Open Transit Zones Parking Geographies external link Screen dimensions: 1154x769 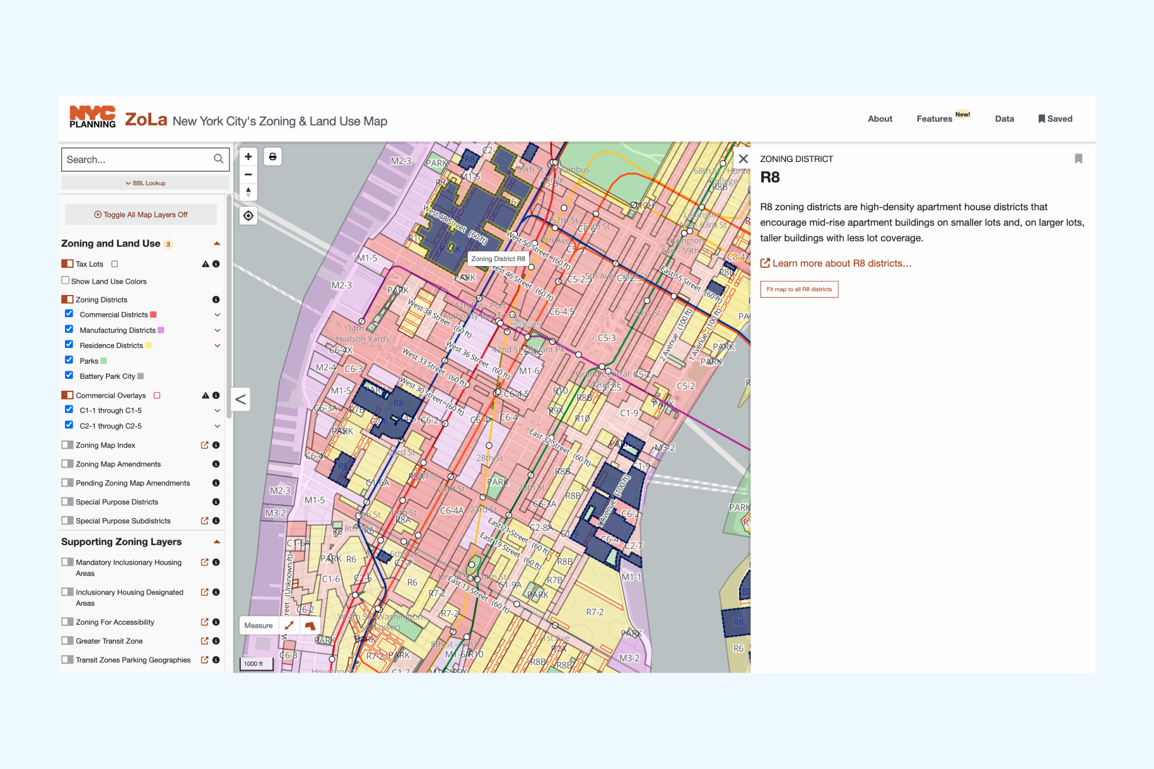[x=205, y=660]
